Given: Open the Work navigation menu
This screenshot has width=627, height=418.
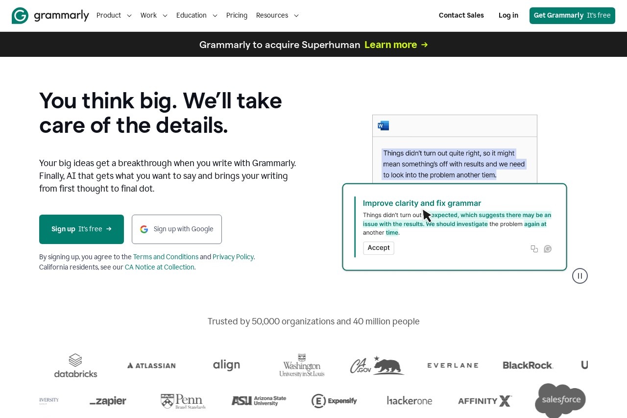Looking at the screenshot, I should pos(148,16).
